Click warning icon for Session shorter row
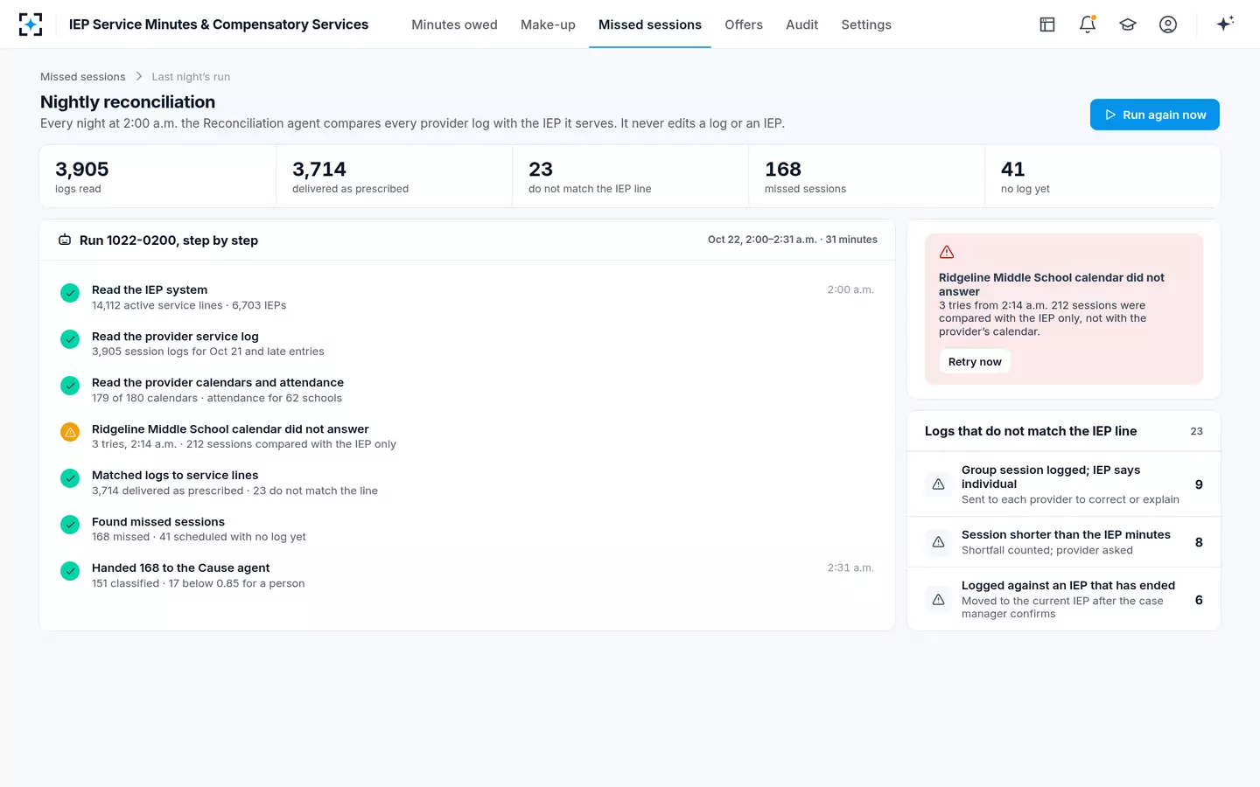The height and width of the screenshot is (787, 1260). click(938, 542)
